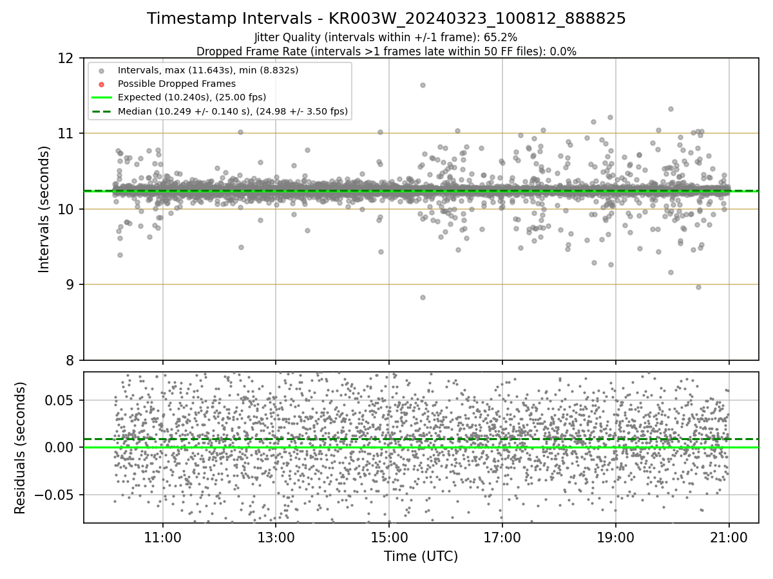Screen dimensions: 773x579
Task: Click the Jitter Quality 65.2% subtitle line
Action: (x=386, y=37)
